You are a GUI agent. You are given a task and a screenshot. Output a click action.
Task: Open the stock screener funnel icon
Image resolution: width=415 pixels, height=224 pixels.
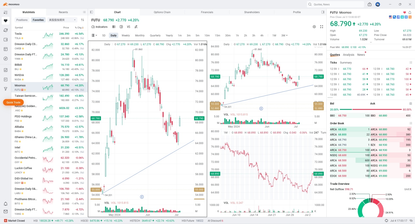coord(5,89)
